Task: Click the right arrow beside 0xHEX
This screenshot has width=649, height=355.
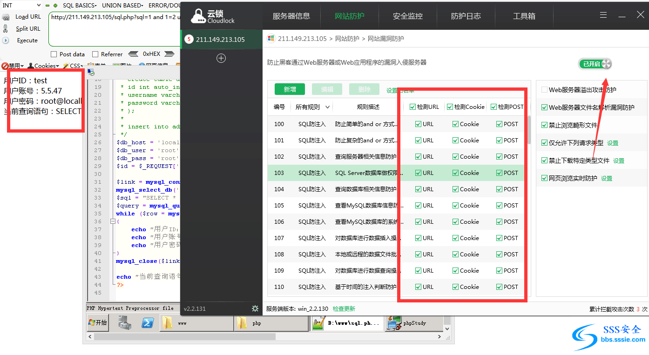Action: pyautogui.click(x=169, y=54)
